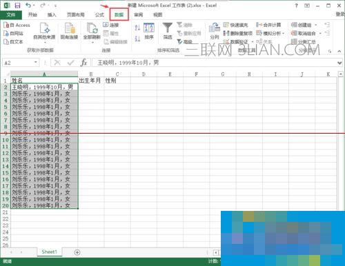Save the workbook from quick access toolbar
The image size is (345, 266).
pos(17,6)
